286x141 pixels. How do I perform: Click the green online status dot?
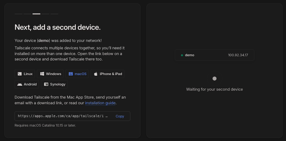click(x=182, y=55)
